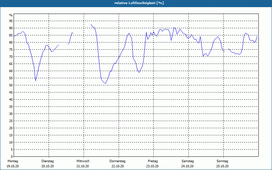
Task: Click the date '22.10.20'
Action: pyautogui.click(x=118, y=166)
